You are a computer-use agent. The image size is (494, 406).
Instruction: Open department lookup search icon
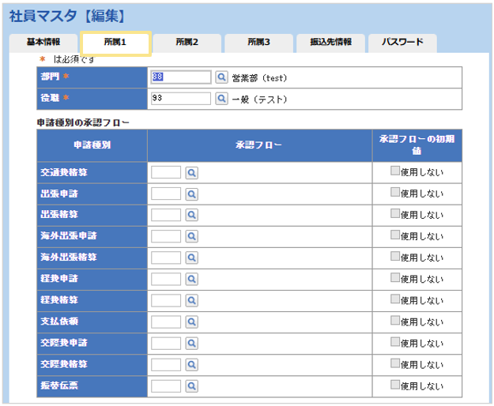point(221,77)
